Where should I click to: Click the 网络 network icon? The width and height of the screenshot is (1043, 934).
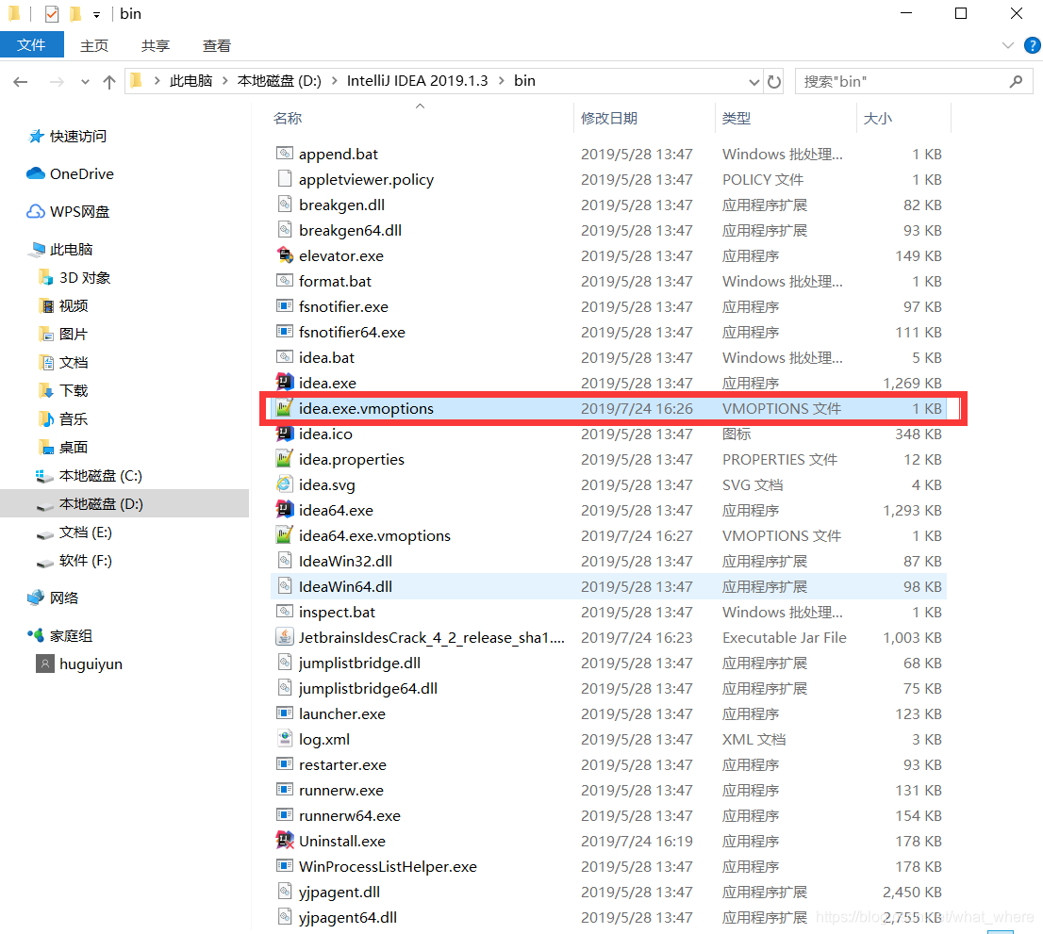point(36,598)
